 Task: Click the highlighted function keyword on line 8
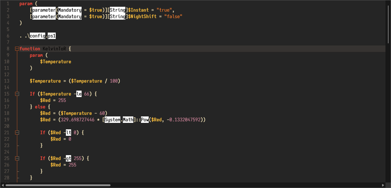(x=30, y=49)
